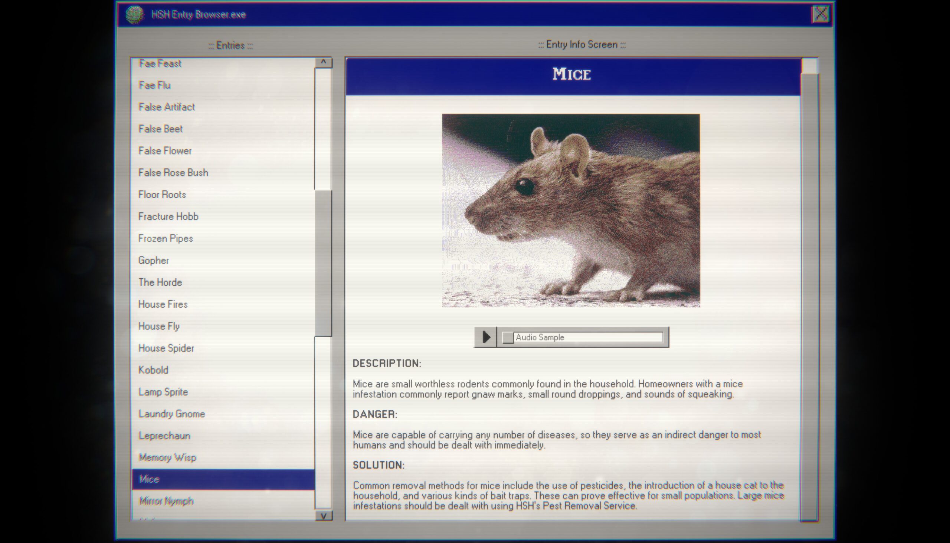Select the Lamp Sprite entry
950x543 pixels.
(163, 392)
